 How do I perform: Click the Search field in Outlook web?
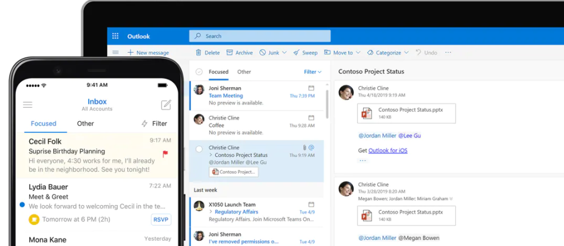(260, 36)
